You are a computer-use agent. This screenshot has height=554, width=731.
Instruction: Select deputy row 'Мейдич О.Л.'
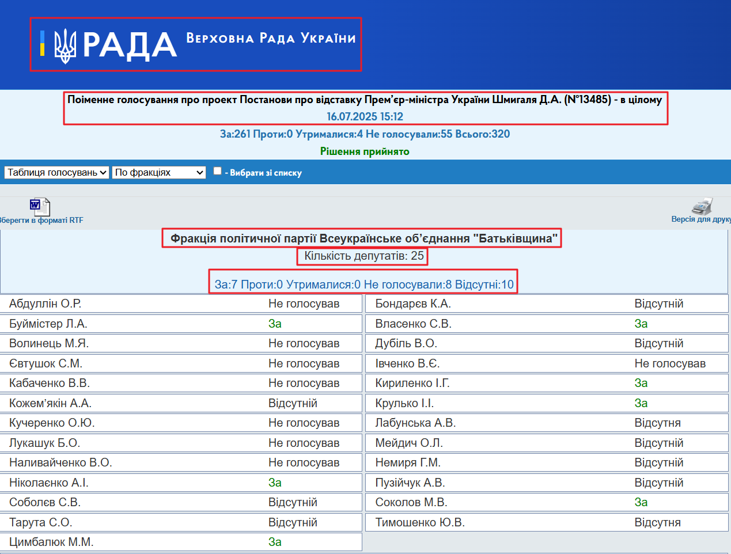547,443
